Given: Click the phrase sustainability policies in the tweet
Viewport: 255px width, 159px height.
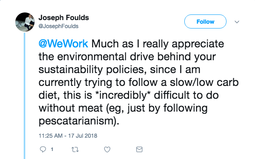Looking at the screenshot, I should 92,70.
